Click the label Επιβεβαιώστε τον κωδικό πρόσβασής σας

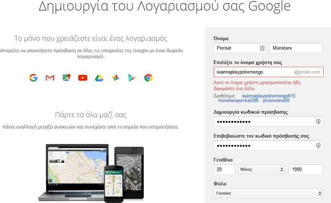261,136
